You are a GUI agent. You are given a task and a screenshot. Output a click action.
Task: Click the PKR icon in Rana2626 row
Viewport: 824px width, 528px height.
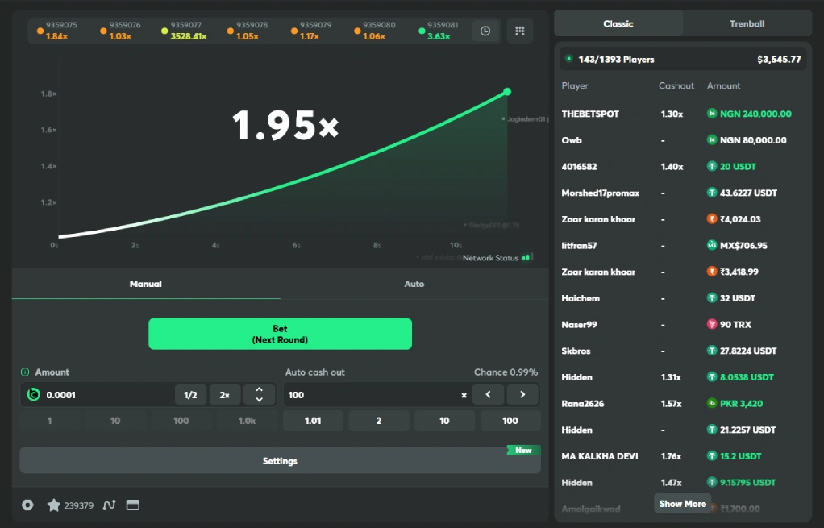(712, 403)
